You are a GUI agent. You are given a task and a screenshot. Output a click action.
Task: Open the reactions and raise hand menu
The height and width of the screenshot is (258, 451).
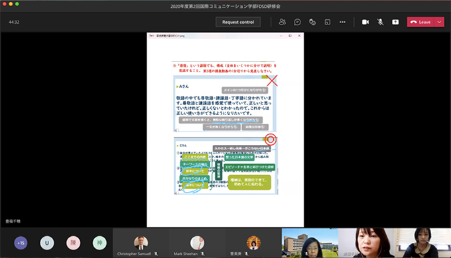tap(312, 22)
